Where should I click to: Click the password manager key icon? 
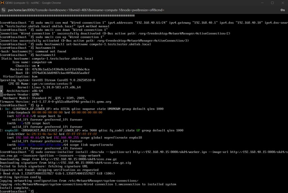coord(282,10)
